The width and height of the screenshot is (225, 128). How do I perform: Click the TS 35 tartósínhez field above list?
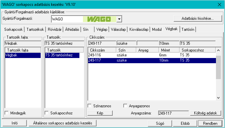point(65,43)
